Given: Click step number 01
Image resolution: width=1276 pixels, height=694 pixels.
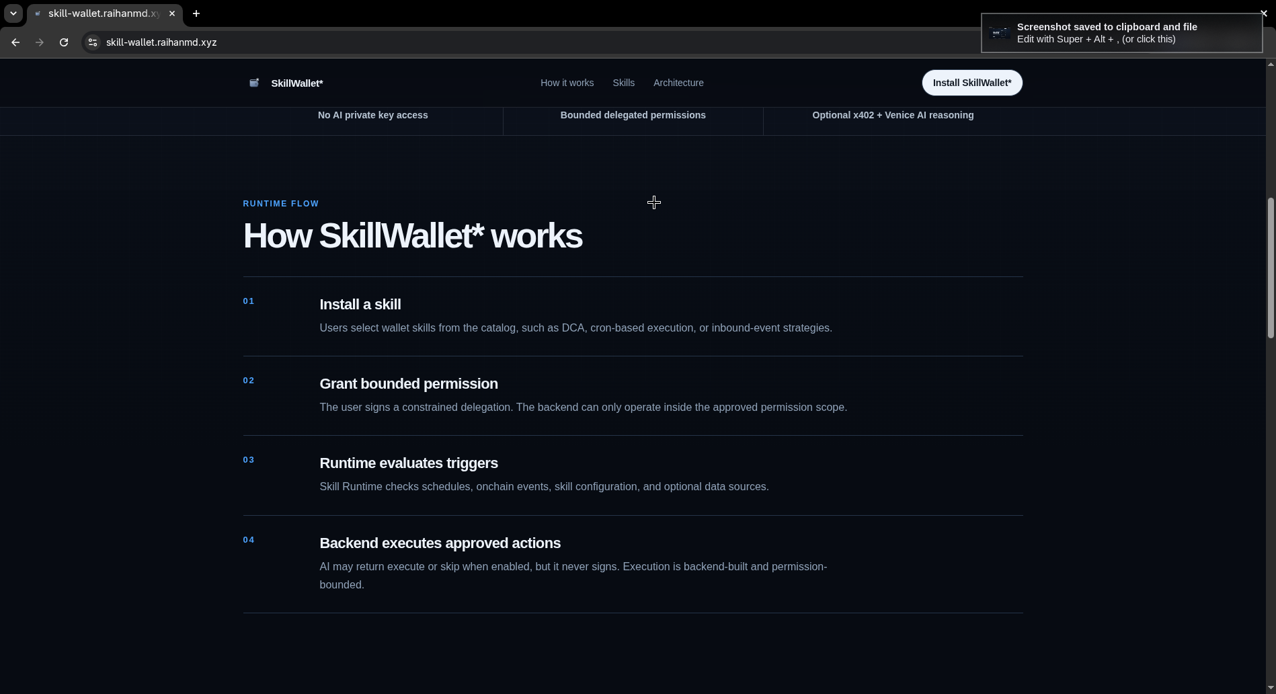Looking at the screenshot, I should click(x=249, y=301).
